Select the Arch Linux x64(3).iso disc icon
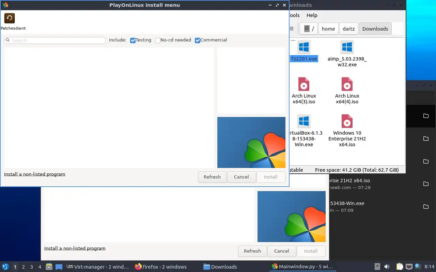436x272 pixels. tap(303, 84)
